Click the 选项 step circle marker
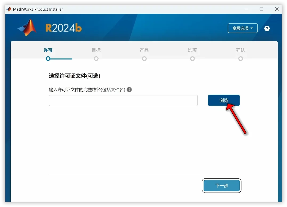Image resolution: width=287 pixels, height=207 pixels. pos(192,59)
